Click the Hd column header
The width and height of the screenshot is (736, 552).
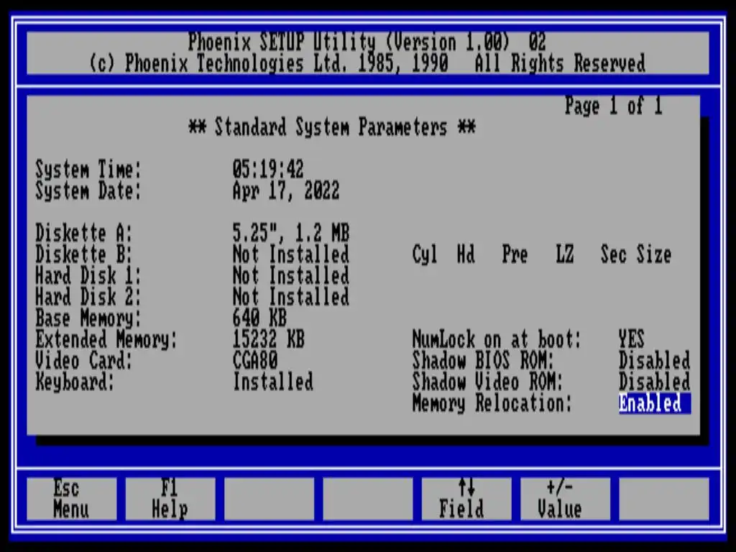pyautogui.click(x=466, y=254)
